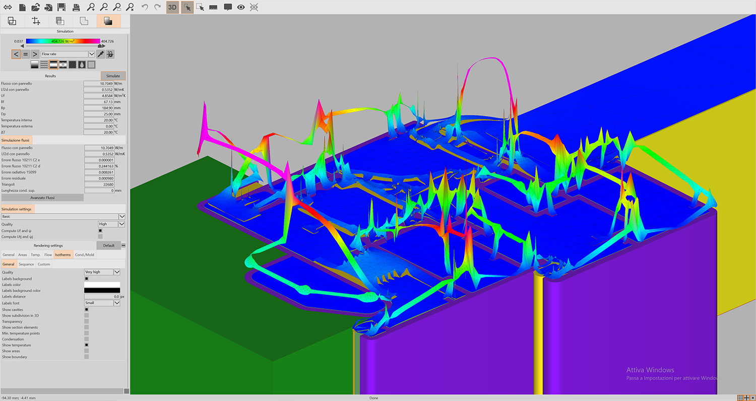Activate the Zoom in magnifier tool
Image resolution: width=756 pixels, height=401 pixels.
point(91,7)
